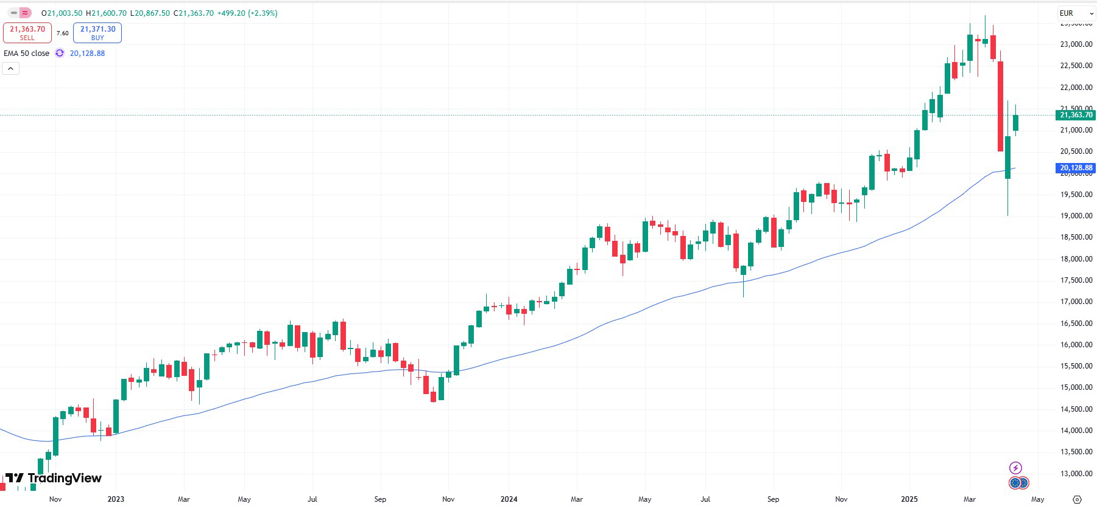
Task: Toggle the pink approximate-sign data indicator
Action: point(25,13)
